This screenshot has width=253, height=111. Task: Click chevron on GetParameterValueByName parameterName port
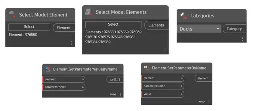pyautogui.click(x=83, y=87)
